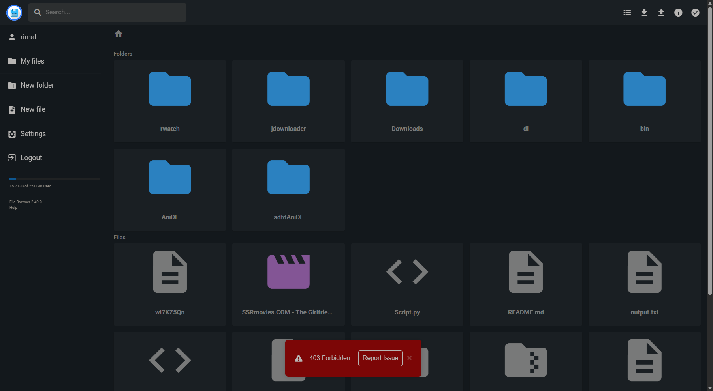Open the dl folder
The height and width of the screenshot is (391, 713).
(526, 101)
